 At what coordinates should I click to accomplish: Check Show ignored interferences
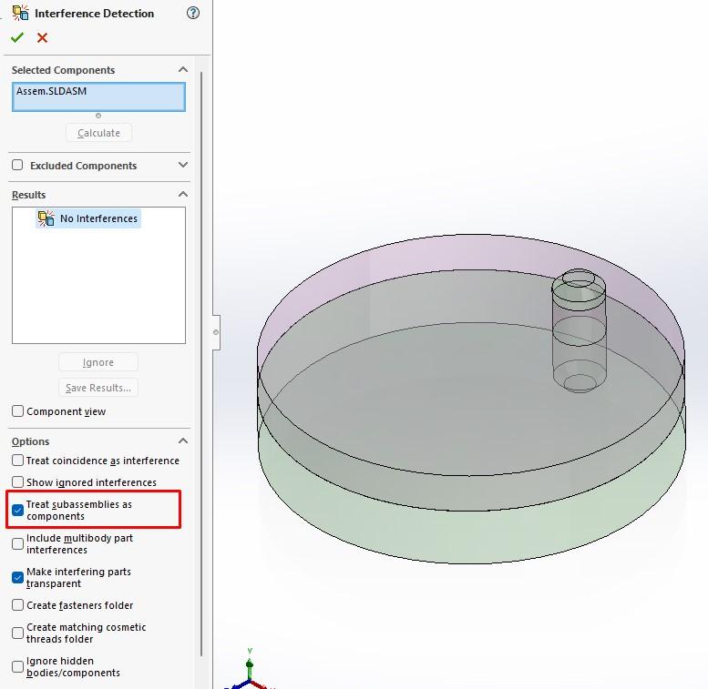pos(17,482)
